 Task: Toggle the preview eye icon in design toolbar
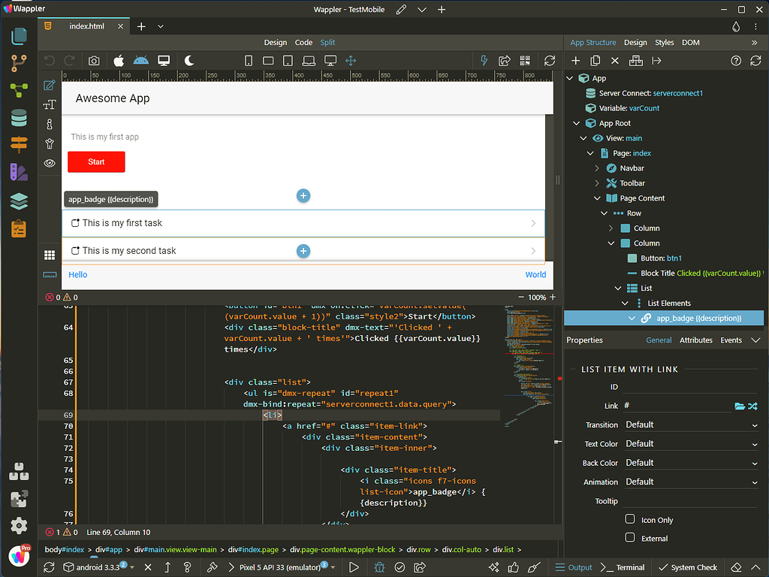pos(50,163)
